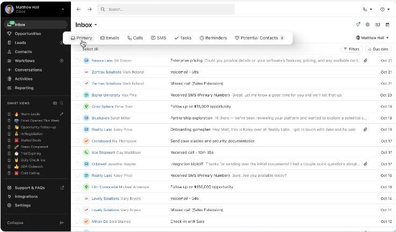Click task icon for Crateboard row
Image resolution: width=396 pixels, height=232 pixels.
(86, 141)
